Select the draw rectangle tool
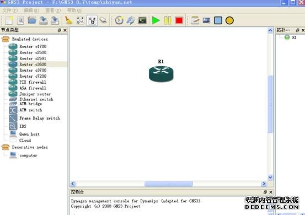Viewport: 305px width, 215px height. coord(218,20)
